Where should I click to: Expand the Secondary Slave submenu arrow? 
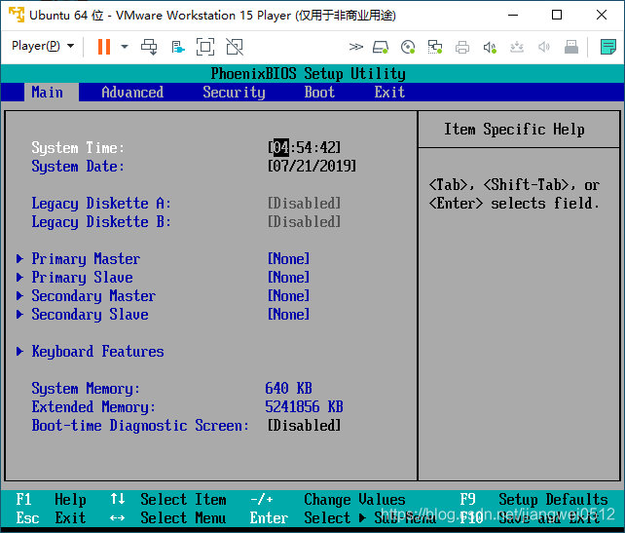click(x=19, y=314)
